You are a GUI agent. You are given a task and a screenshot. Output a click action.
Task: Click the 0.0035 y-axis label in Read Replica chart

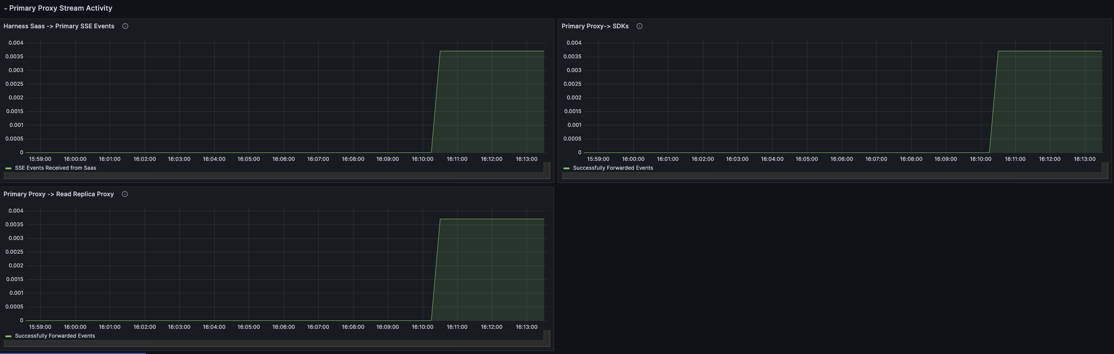pos(14,225)
